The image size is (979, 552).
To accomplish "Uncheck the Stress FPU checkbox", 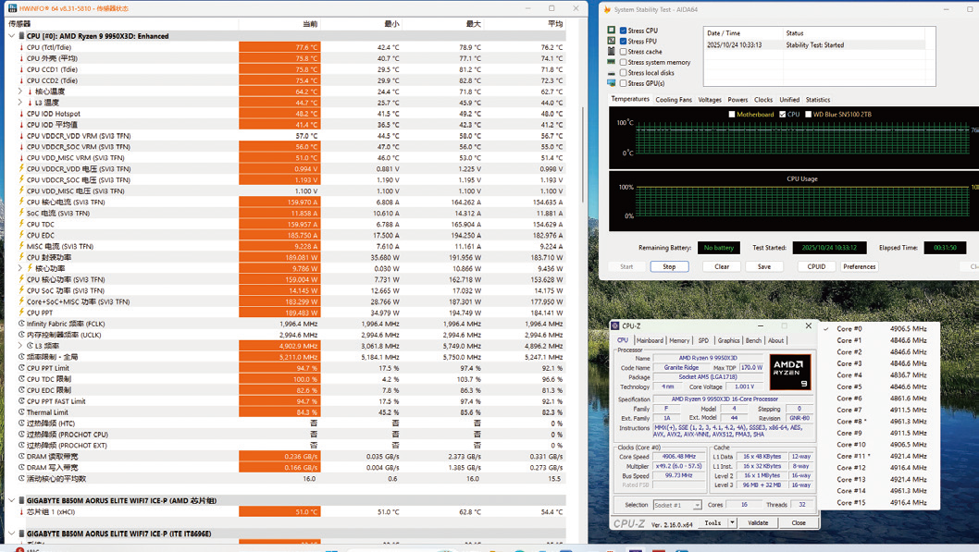I will point(623,42).
